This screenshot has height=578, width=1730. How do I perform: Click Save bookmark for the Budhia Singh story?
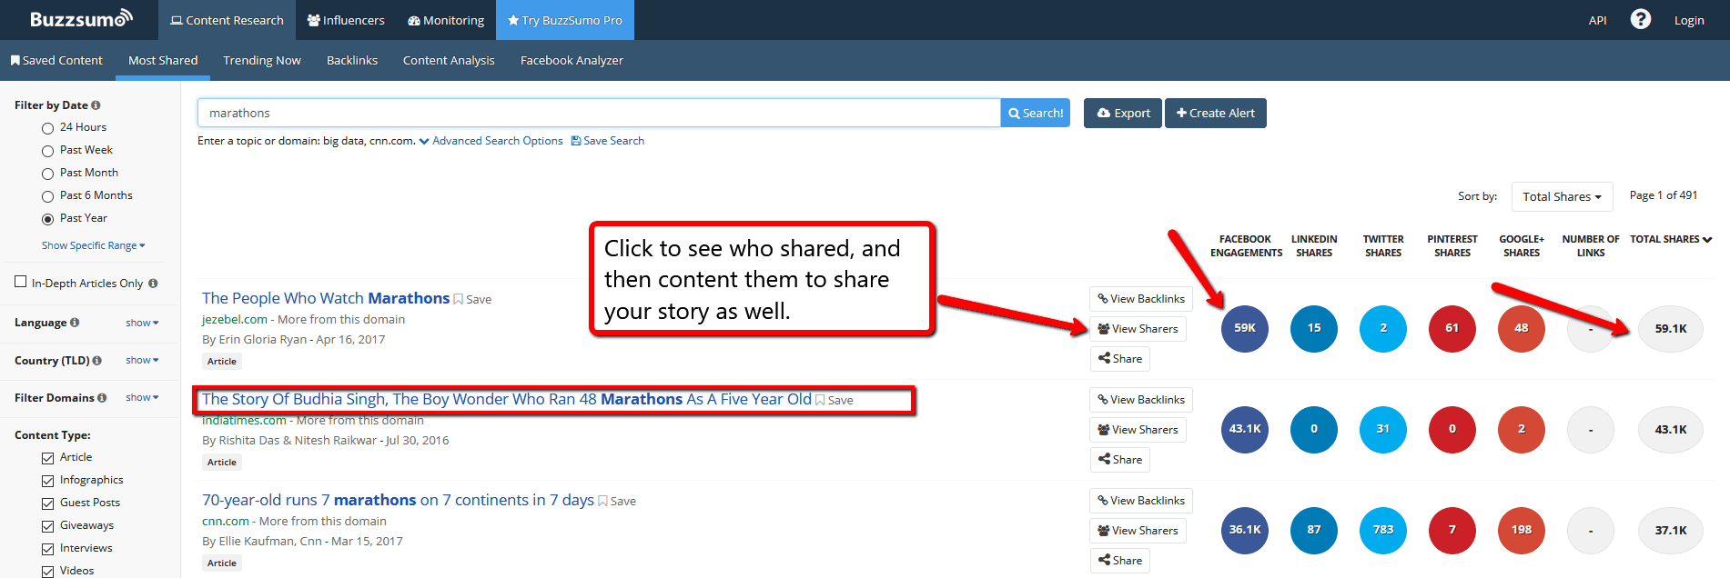835,400
